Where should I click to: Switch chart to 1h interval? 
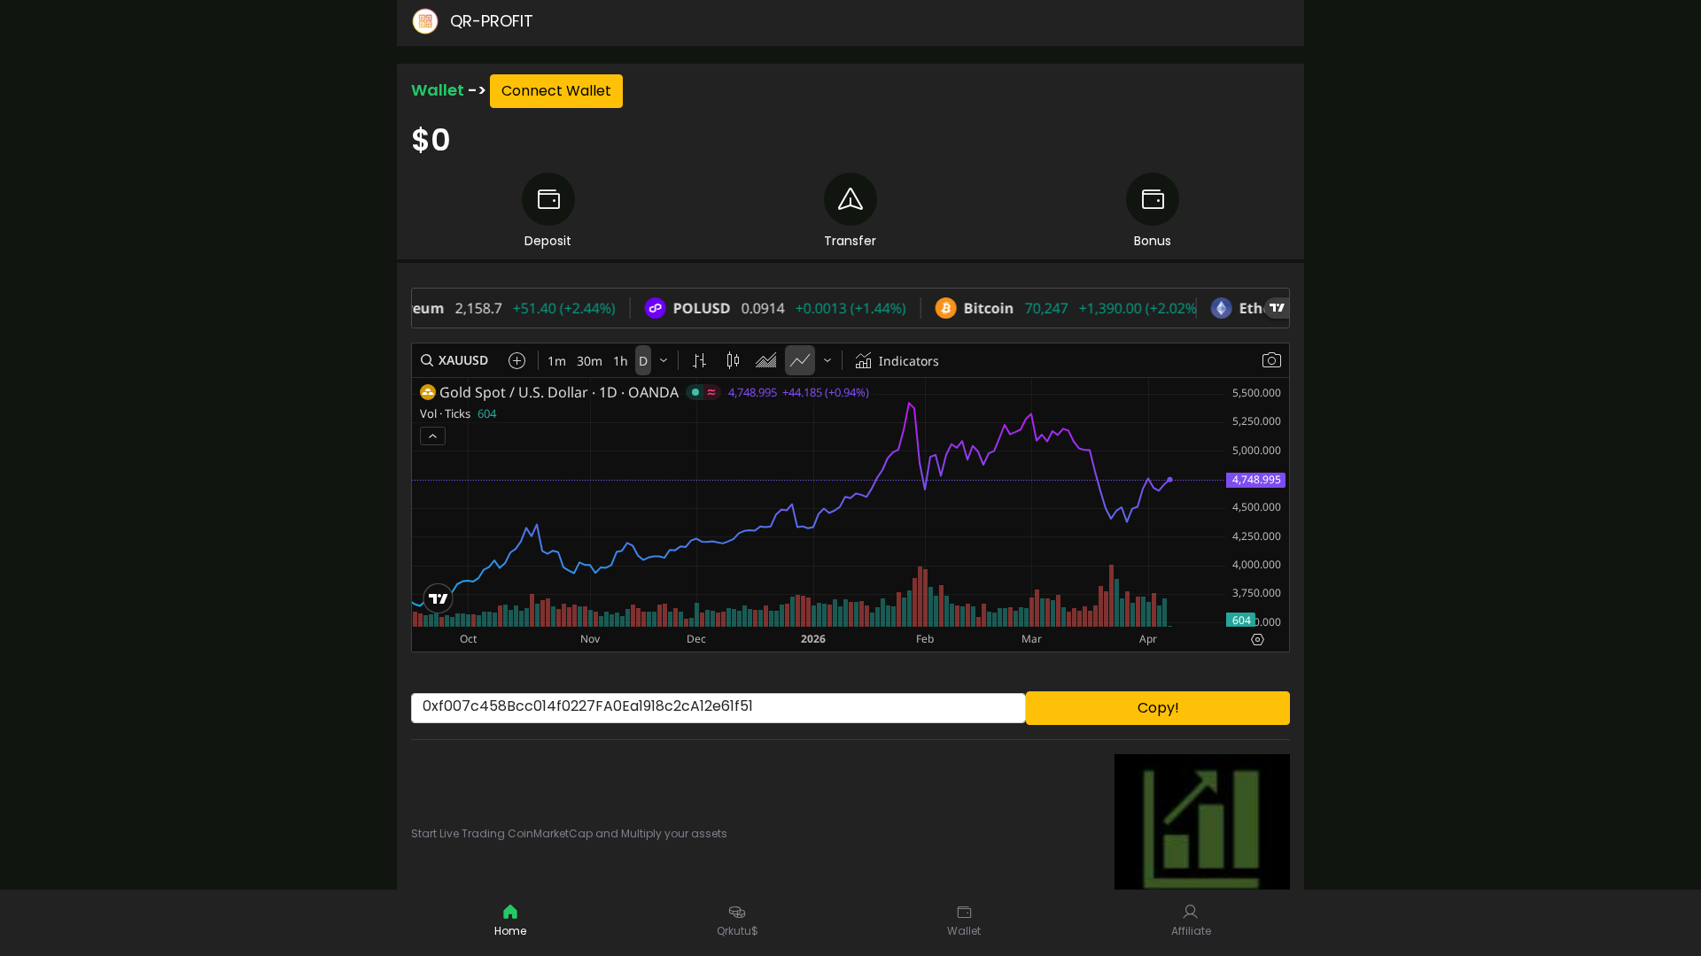[620, 360]
